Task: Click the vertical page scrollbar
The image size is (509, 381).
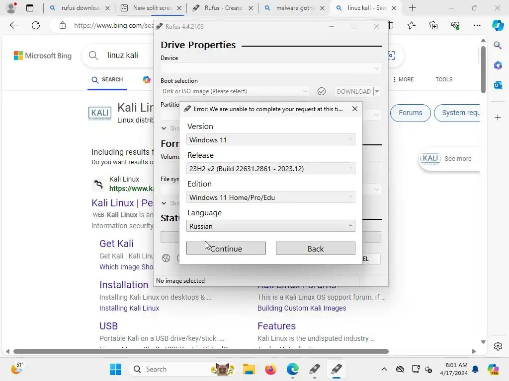Action: pos(483,69)
